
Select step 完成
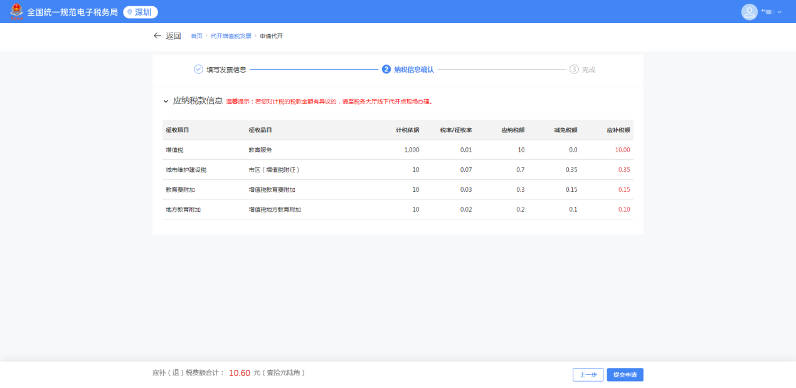click(588, 70)
